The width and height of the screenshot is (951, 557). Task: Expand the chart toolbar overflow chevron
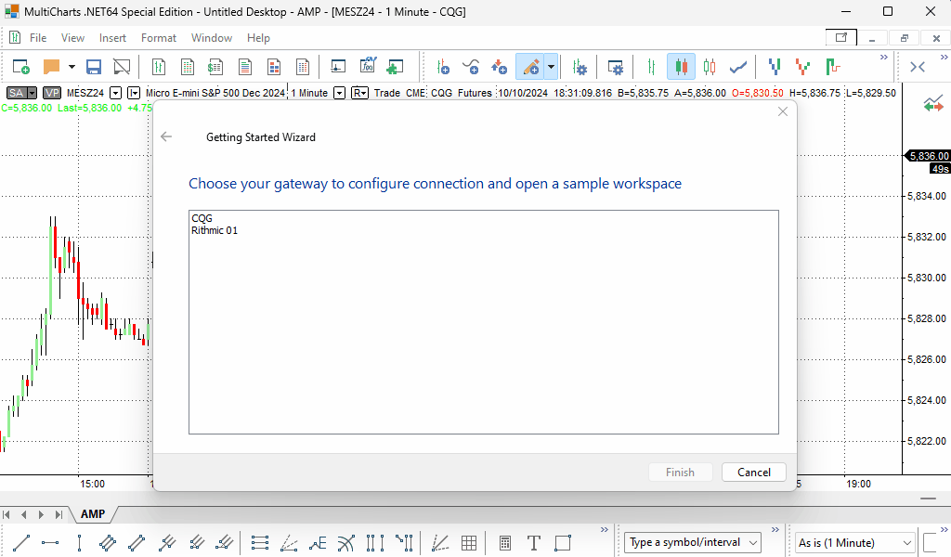[x=884, y=58]
